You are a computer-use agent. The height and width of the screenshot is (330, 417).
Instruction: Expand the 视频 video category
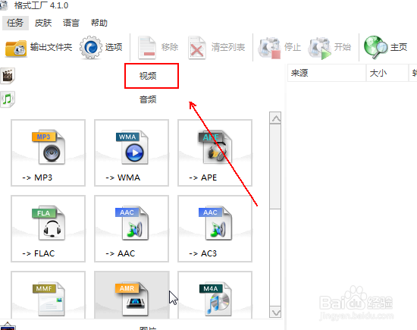click(x=148, y=76)
